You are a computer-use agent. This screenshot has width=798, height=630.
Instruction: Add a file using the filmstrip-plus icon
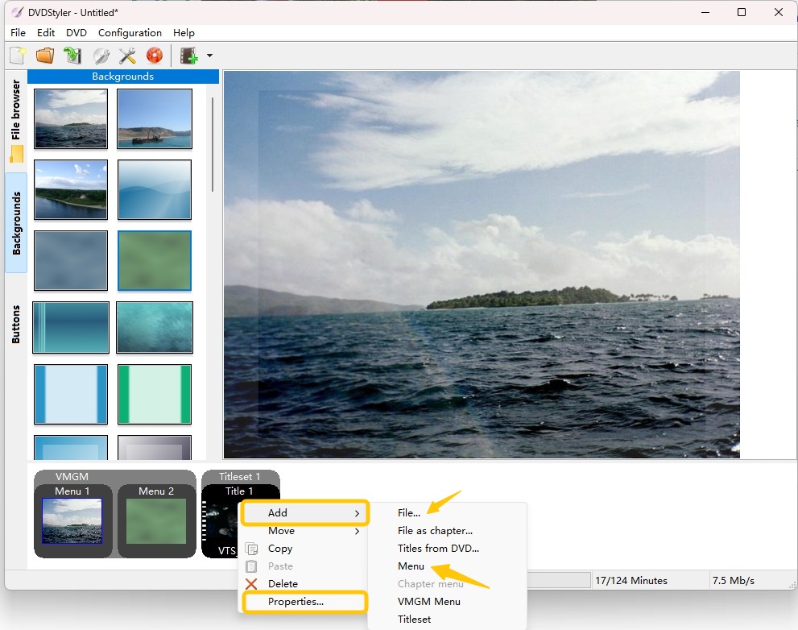(189, 55)
